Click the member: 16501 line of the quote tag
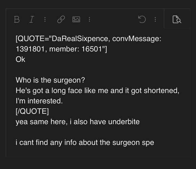The width and height of the screenshot is (196, 169). pyautogui.click(x=61, y=49)
